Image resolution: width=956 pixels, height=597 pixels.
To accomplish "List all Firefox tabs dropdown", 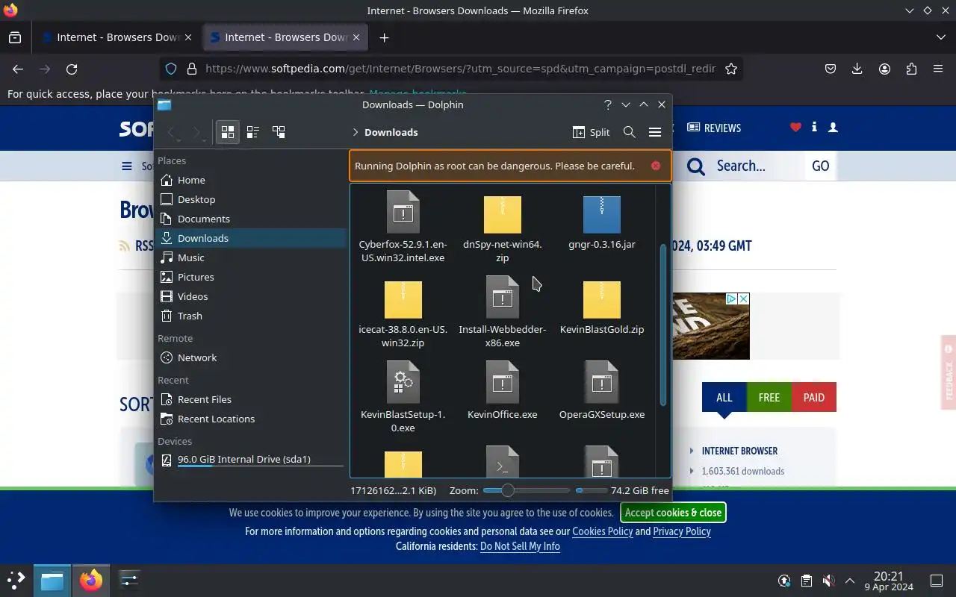I will tap(940, 37).
